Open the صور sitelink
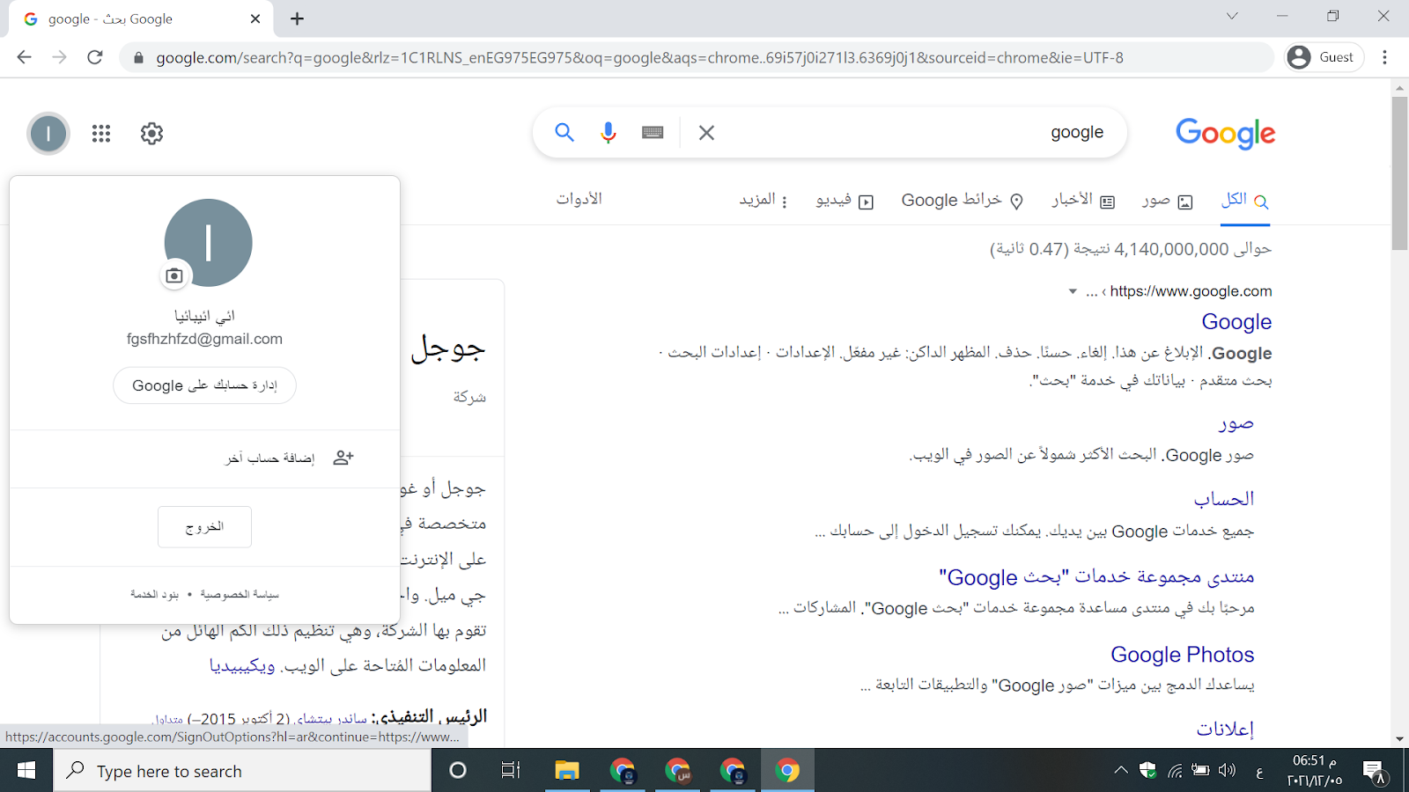 pyautogui.click(x=1236, y=423)
